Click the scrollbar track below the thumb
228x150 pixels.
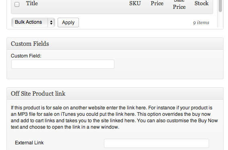[220, 20]
